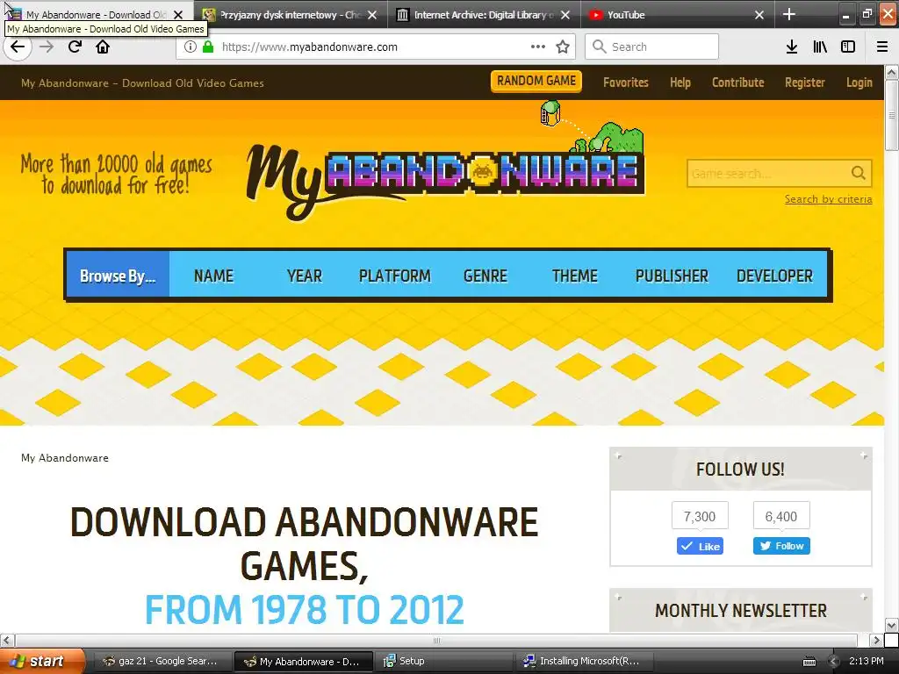Click the Twitter Follow button
The image size is (899, 674).
tap(781, 546)
